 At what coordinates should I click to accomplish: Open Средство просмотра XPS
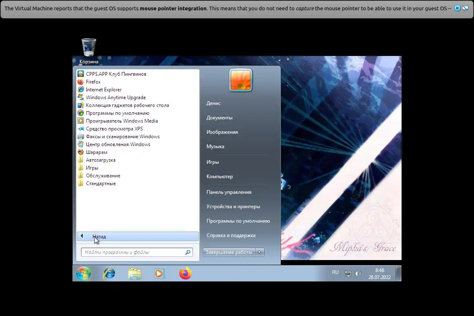(x=114, y=129)
